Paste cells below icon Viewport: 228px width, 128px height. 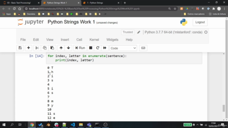tap(52, 48)
